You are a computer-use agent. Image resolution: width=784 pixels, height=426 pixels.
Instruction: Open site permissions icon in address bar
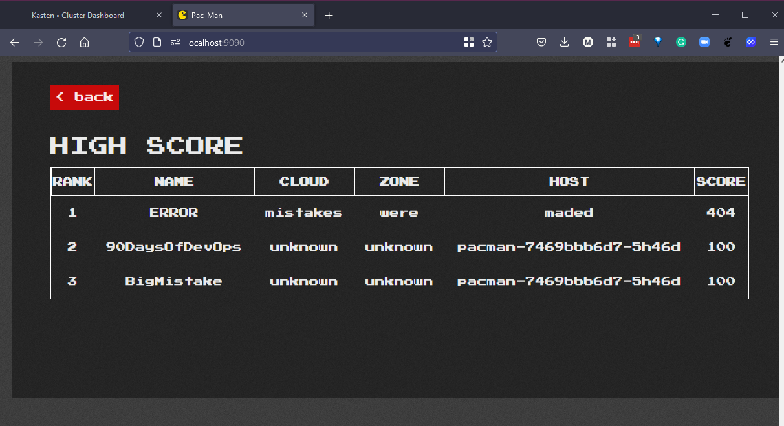[x=175, y=43]
